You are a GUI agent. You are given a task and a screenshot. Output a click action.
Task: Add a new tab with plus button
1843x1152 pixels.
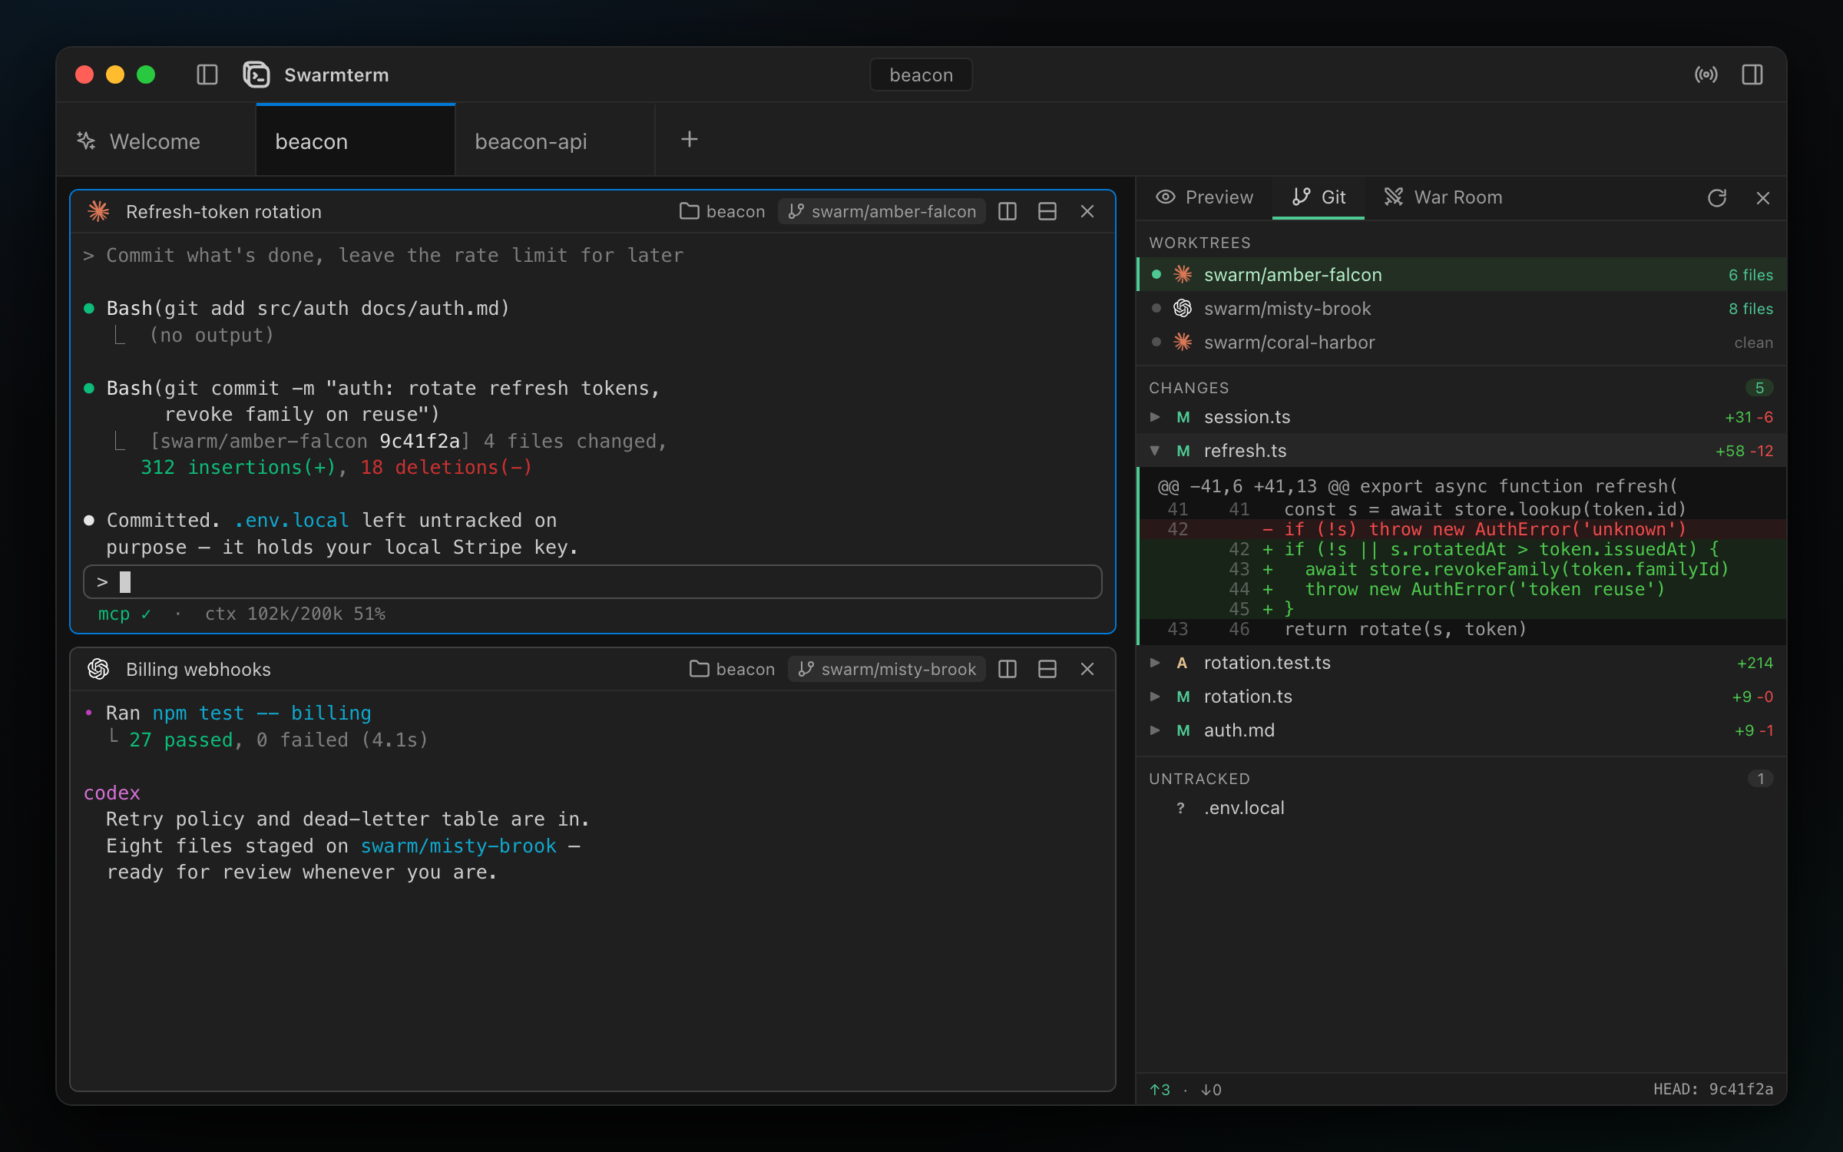[x=690, y=139]
